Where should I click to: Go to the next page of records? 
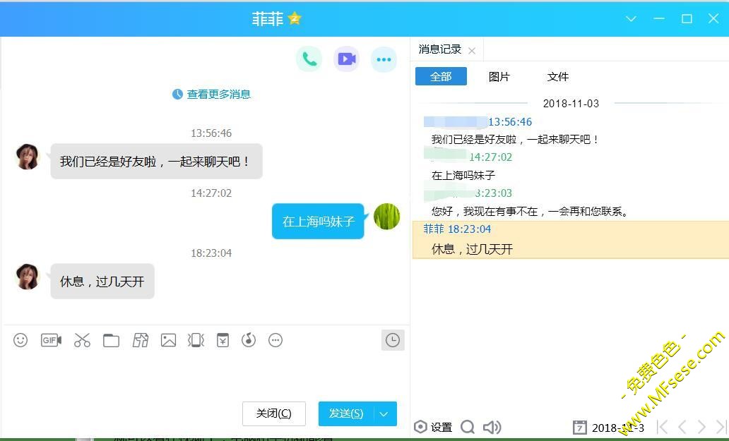(x=701, y=427)
